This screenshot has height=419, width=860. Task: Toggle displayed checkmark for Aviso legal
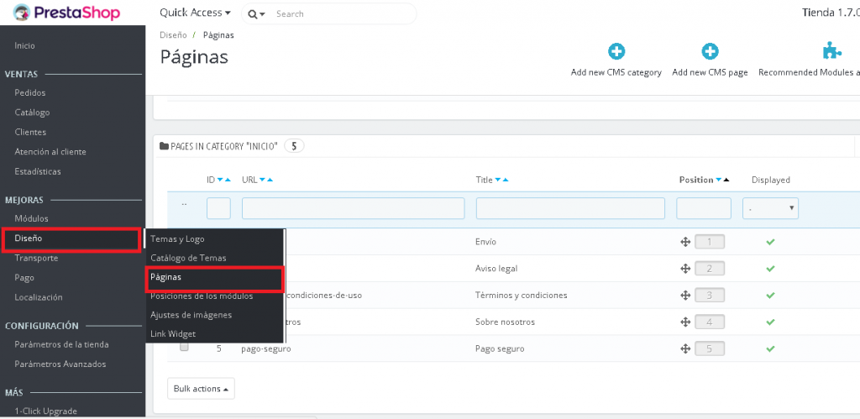click(770, 269)
